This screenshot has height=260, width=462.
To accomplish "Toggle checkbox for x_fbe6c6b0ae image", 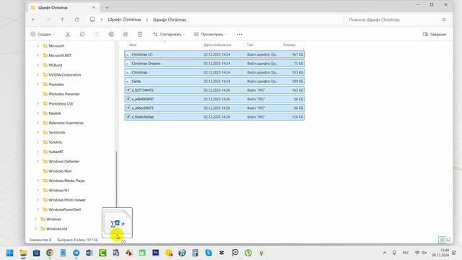I will 128,117.
